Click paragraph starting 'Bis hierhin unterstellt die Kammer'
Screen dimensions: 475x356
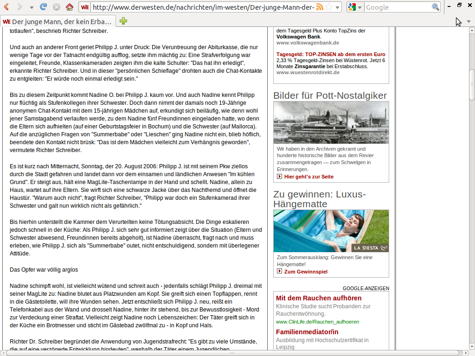[x=136, y=238]
